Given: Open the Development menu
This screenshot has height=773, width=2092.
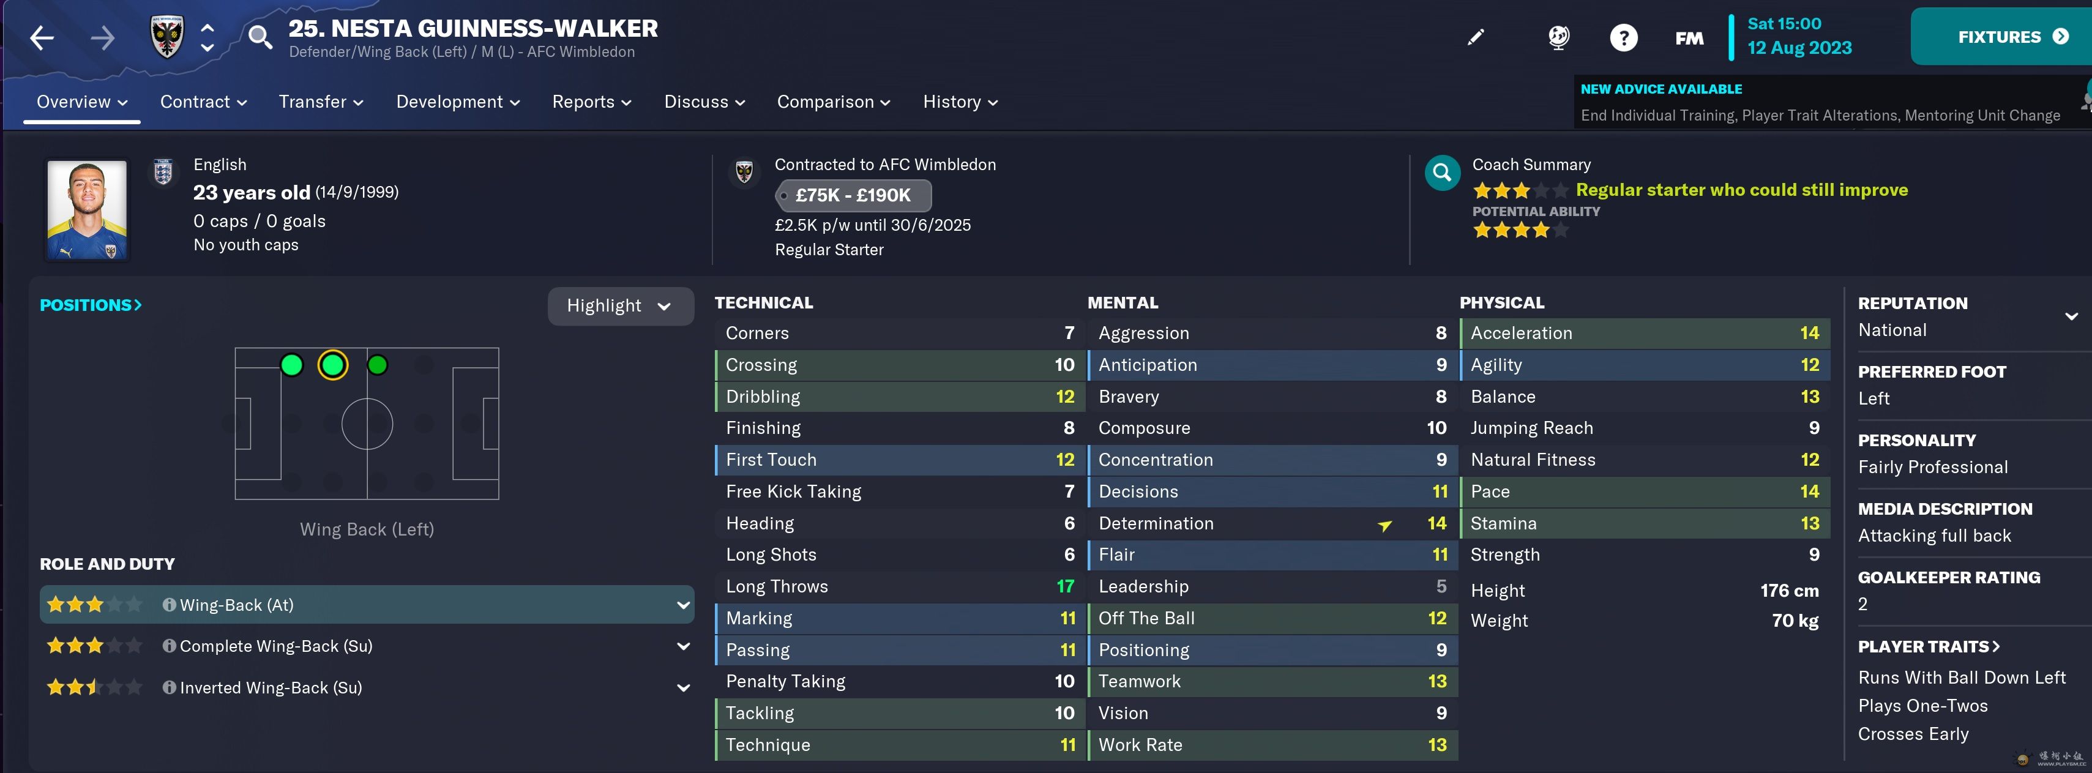Looking at the screenshot, I should 457,102.
